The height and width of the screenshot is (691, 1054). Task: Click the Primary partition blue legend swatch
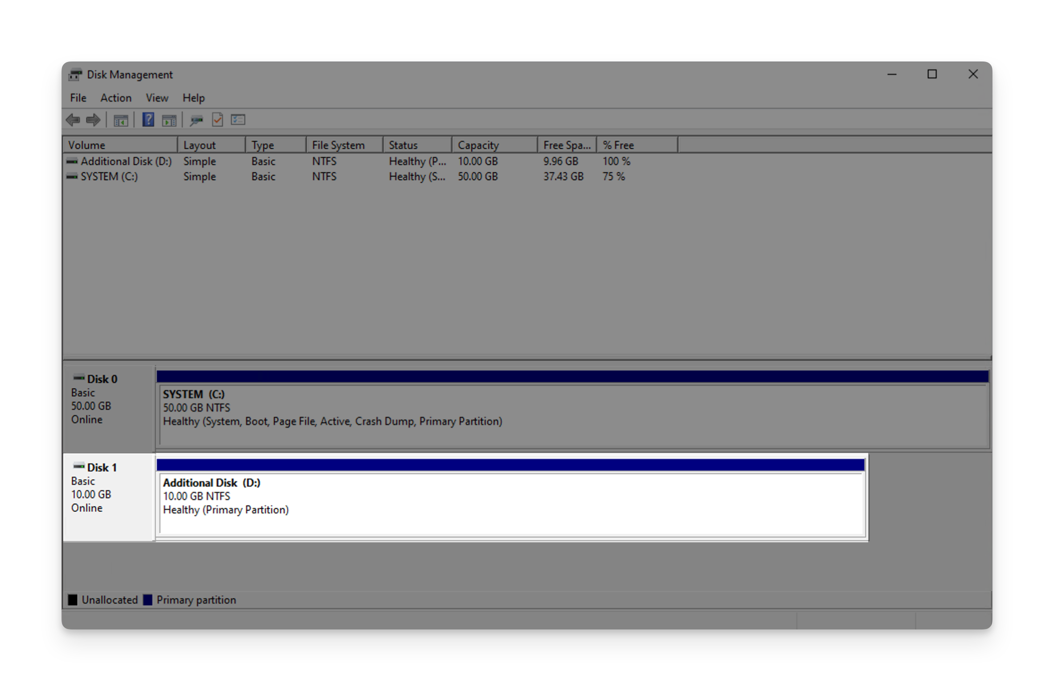[x=148, y=600]
